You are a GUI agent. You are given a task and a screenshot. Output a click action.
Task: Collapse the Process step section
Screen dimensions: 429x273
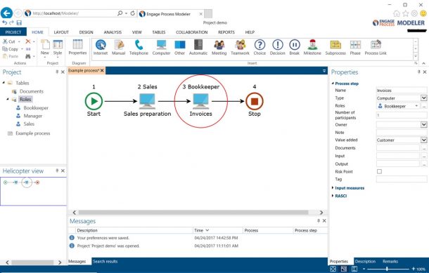pos(333,84)
